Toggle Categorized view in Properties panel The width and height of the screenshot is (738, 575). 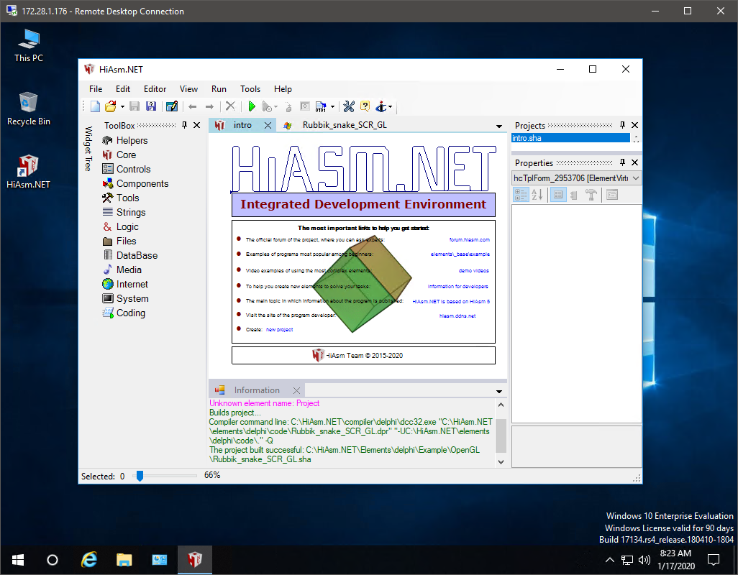pos(520,195)
